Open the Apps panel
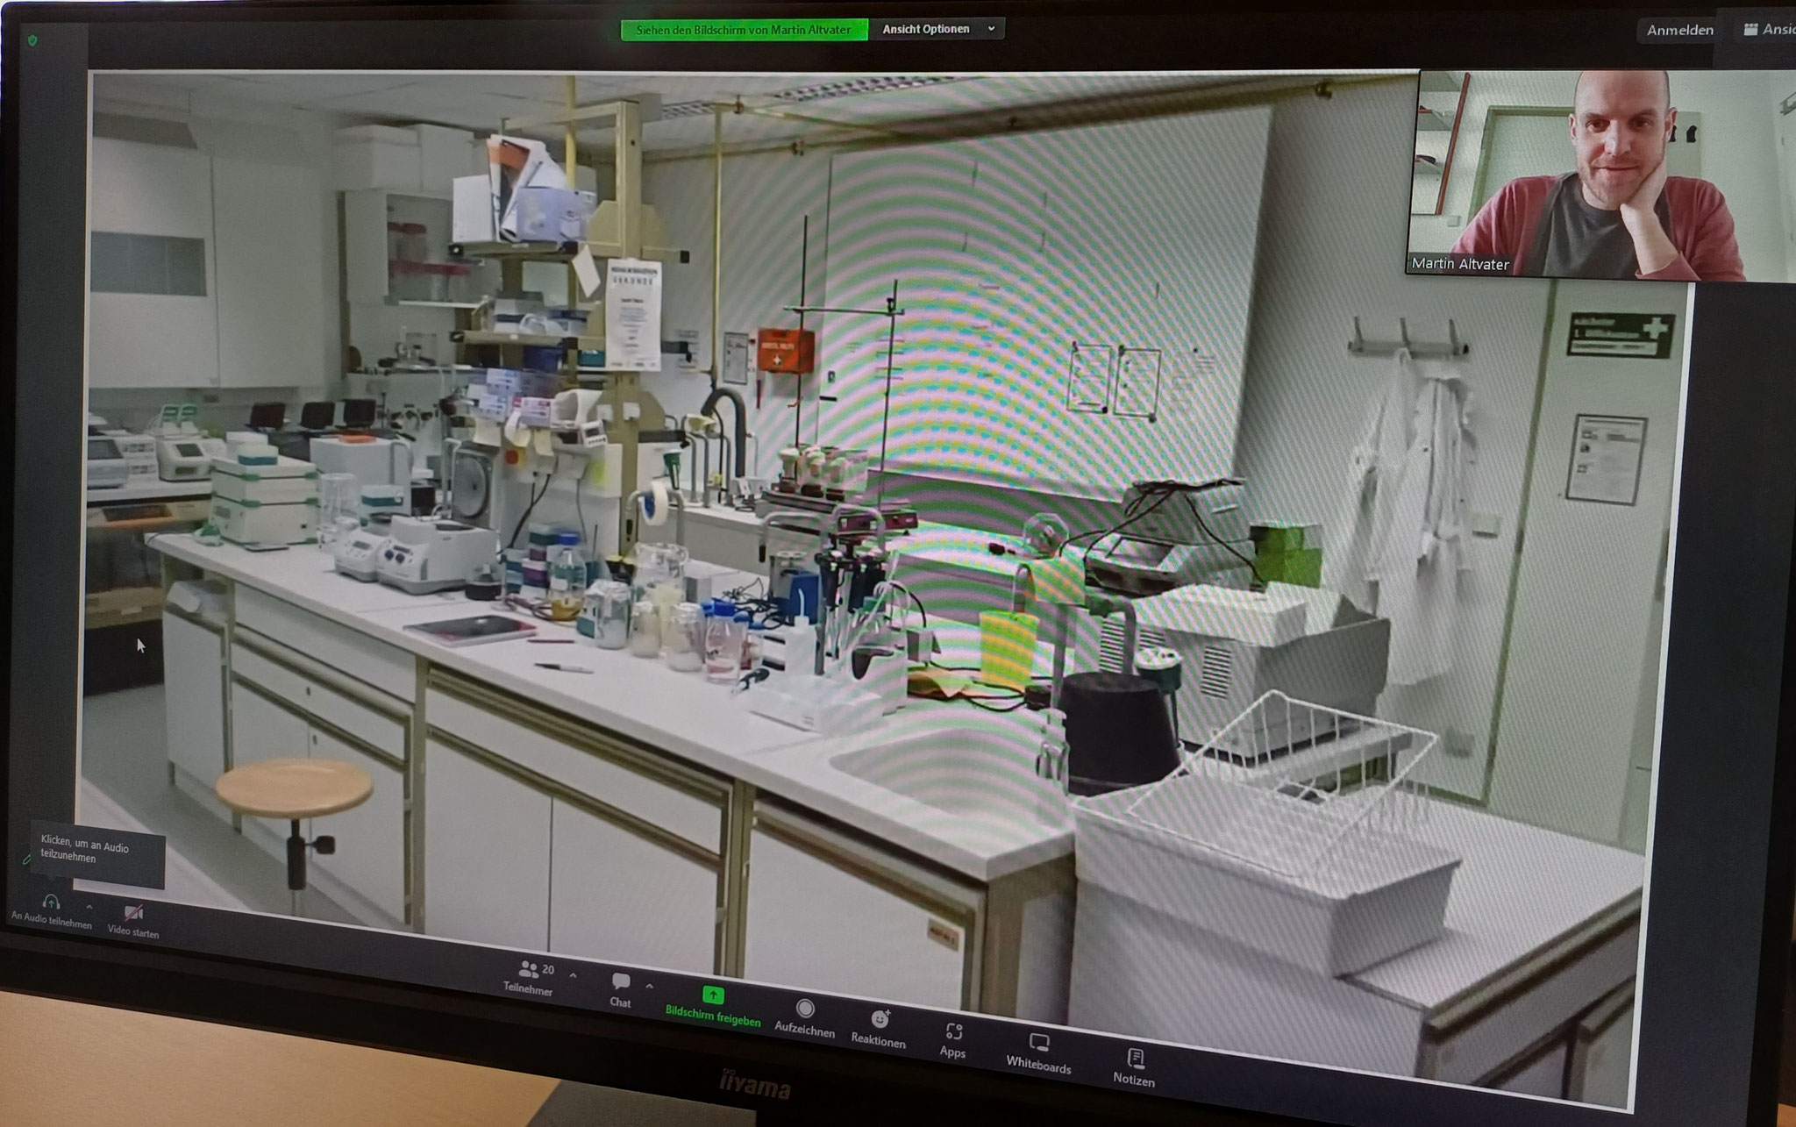The width and height of the screenshot is (1796, 1127). 953,1032
